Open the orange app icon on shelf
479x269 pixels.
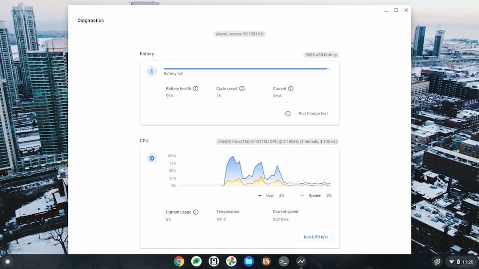click(266, 262)
